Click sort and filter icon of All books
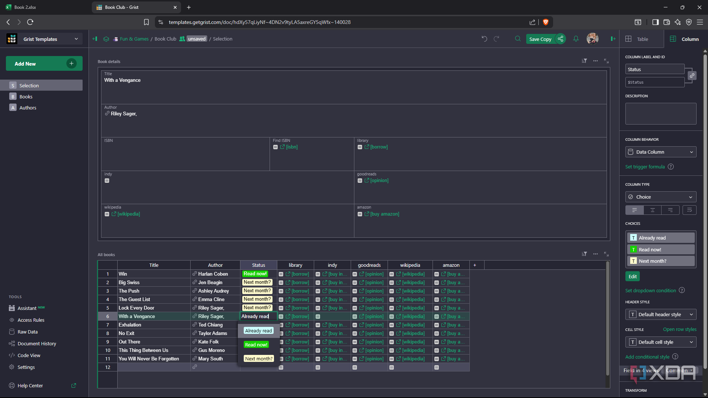Image resolution: width=708 pixels, height=398 pixels. pyautogui.click(x=584, y=254)
